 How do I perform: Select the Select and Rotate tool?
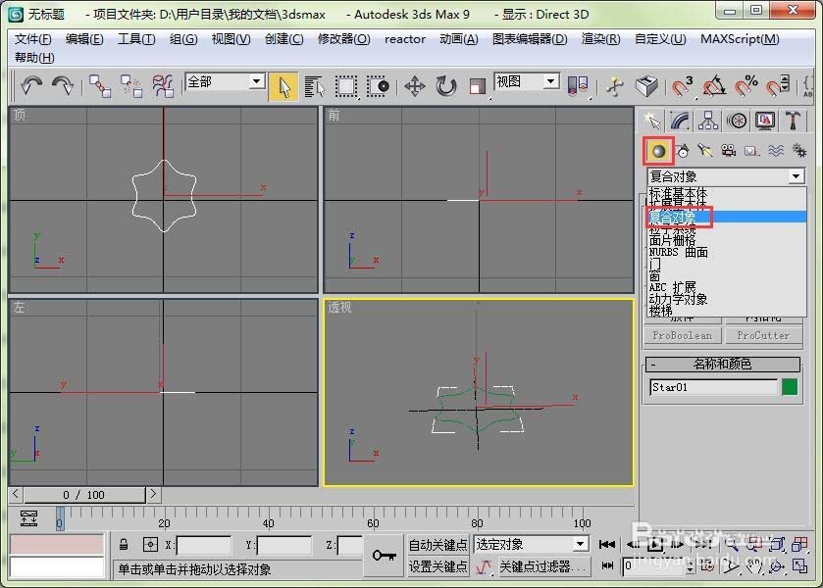[x=445, y=86]
